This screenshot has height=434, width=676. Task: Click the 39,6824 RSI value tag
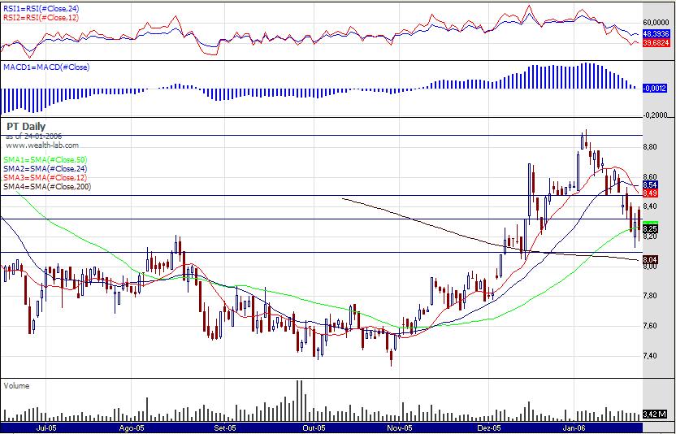tap(656, 43)
